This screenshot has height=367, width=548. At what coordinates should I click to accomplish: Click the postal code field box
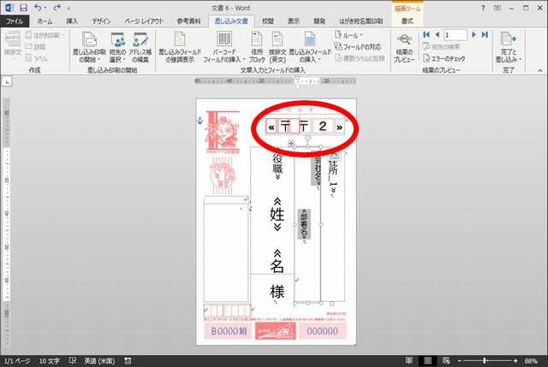point(305,127)
